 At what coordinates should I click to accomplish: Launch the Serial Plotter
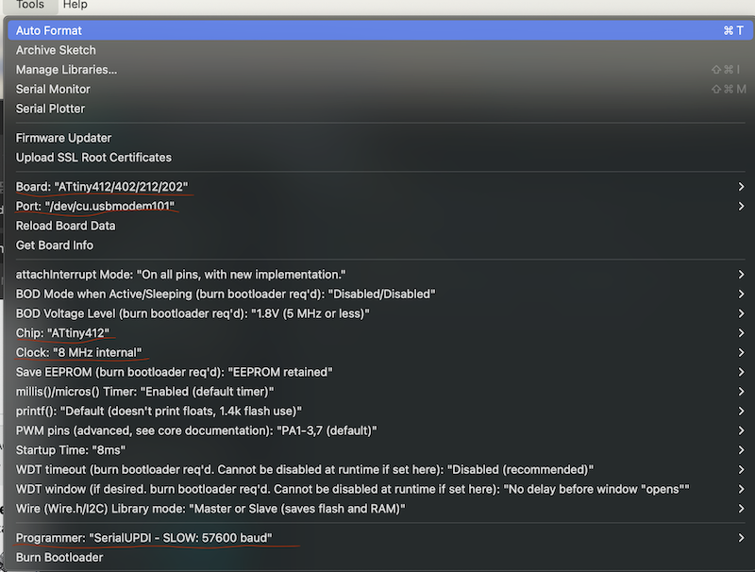[50, 109]
